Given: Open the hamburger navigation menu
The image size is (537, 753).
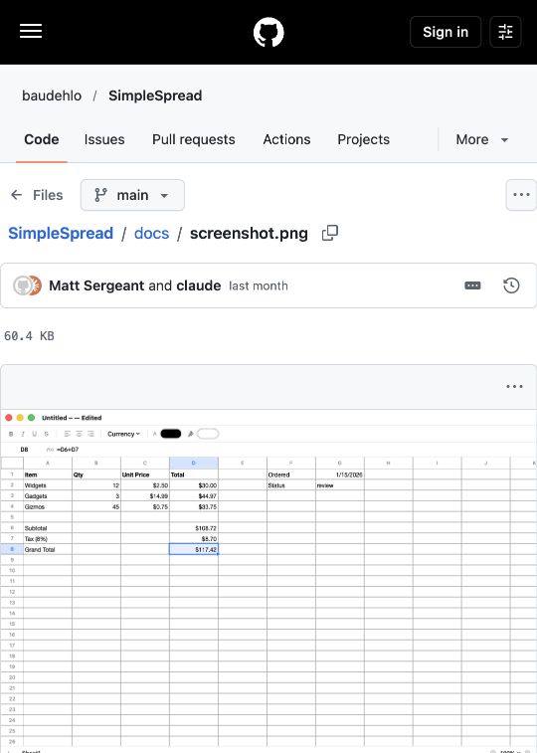Looking at the screenshot, I should tap(31, 32).
